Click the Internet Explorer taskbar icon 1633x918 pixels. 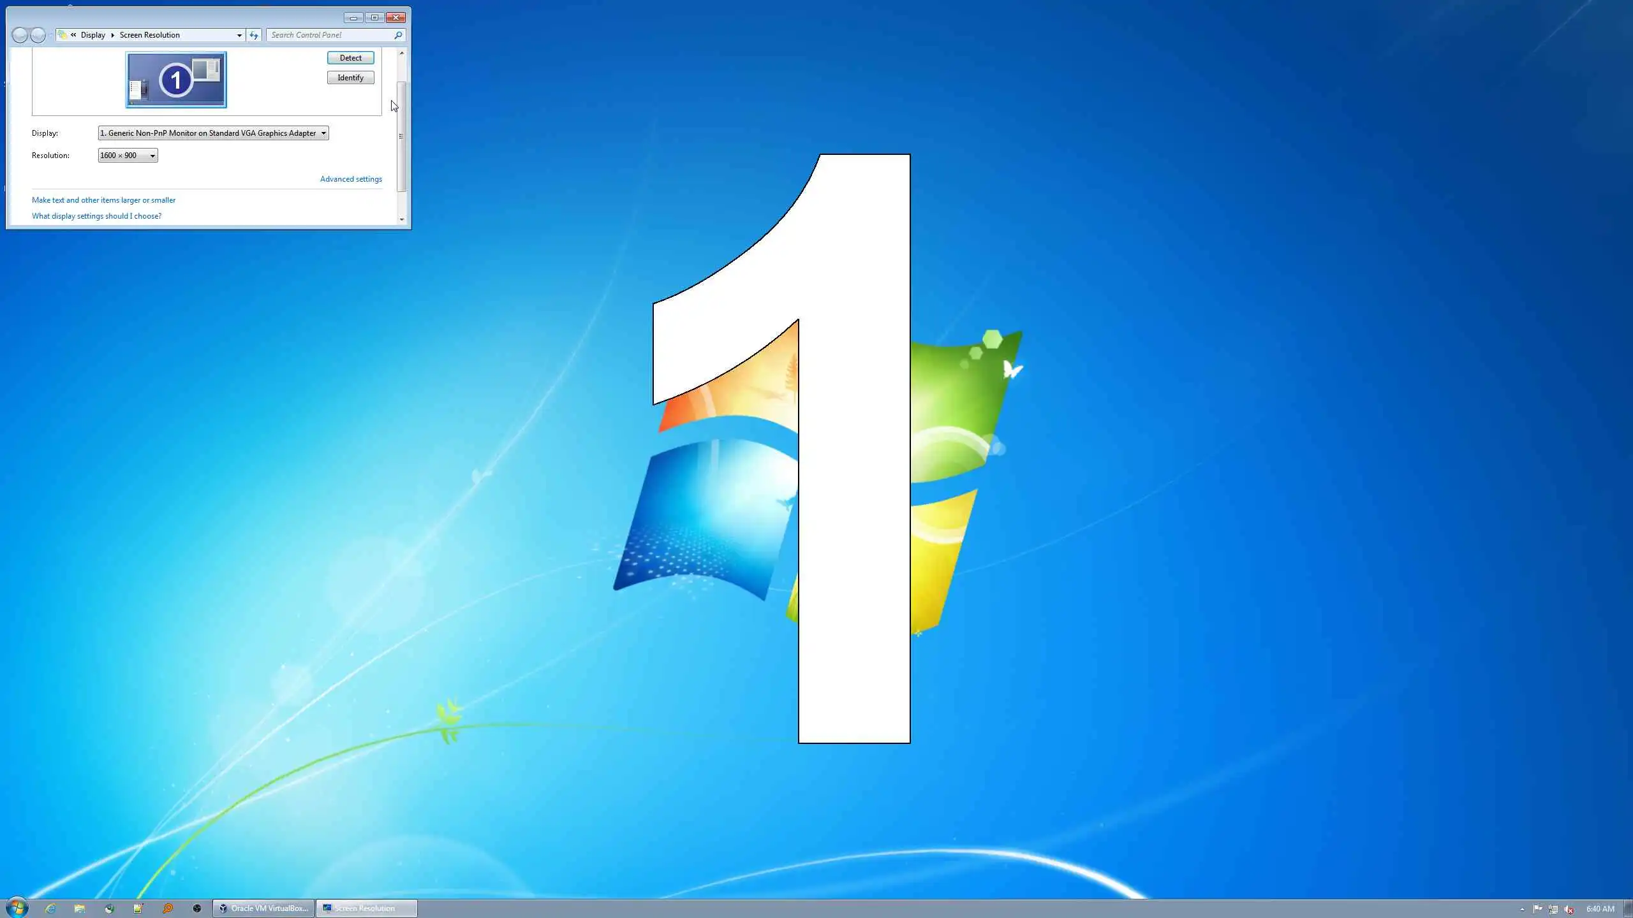point(50,908)
